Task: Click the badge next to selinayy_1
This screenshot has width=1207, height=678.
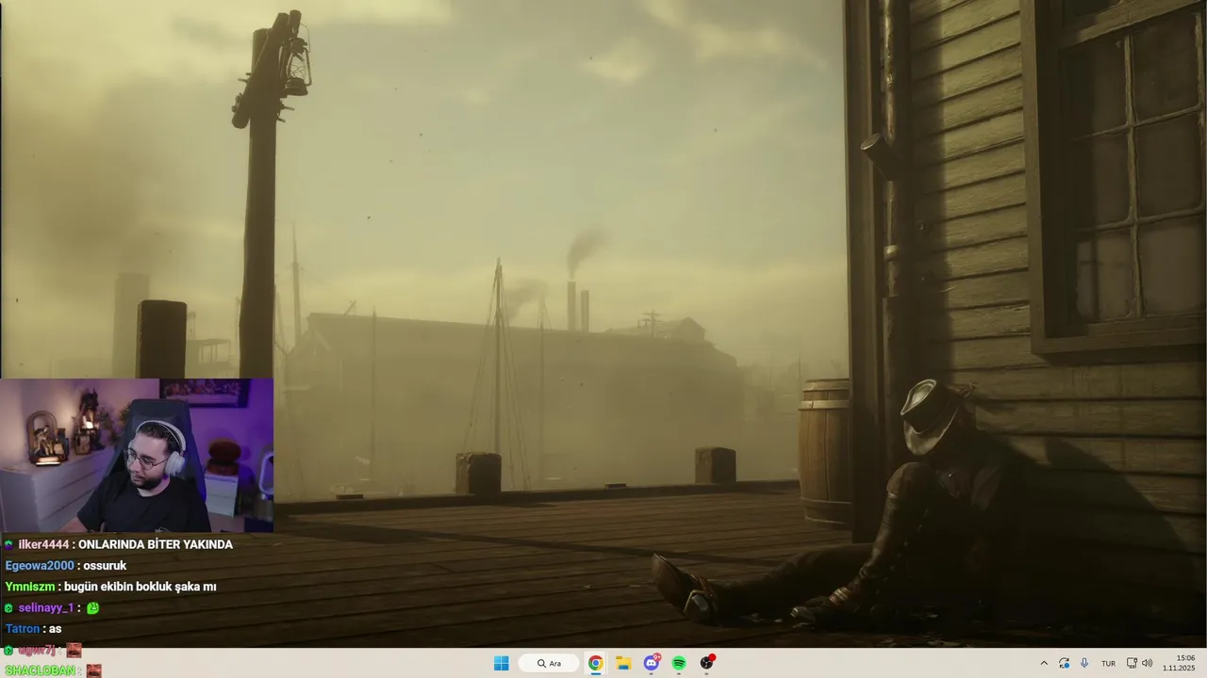Action: (8, 607)
